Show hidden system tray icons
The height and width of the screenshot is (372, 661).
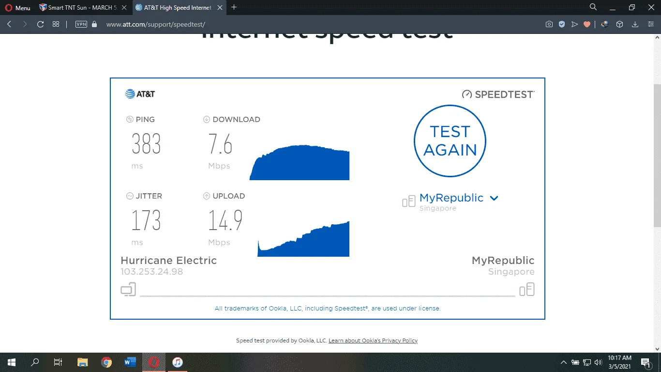point(564,362)
